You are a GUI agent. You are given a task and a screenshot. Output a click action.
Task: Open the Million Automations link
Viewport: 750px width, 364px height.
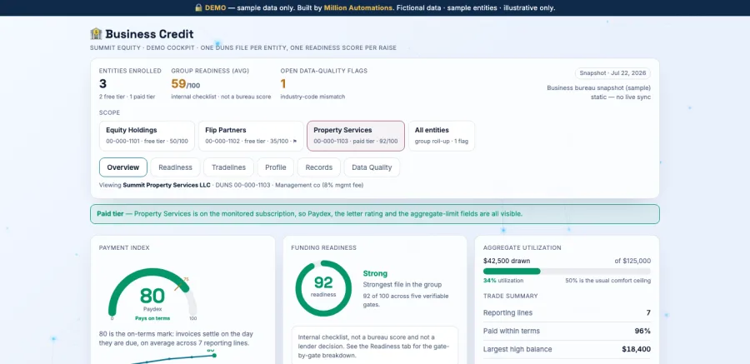click(x=358, y=7)
